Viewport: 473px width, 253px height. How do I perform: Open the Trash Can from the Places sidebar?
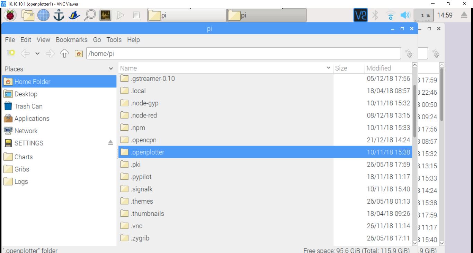[x=28, y=106]
